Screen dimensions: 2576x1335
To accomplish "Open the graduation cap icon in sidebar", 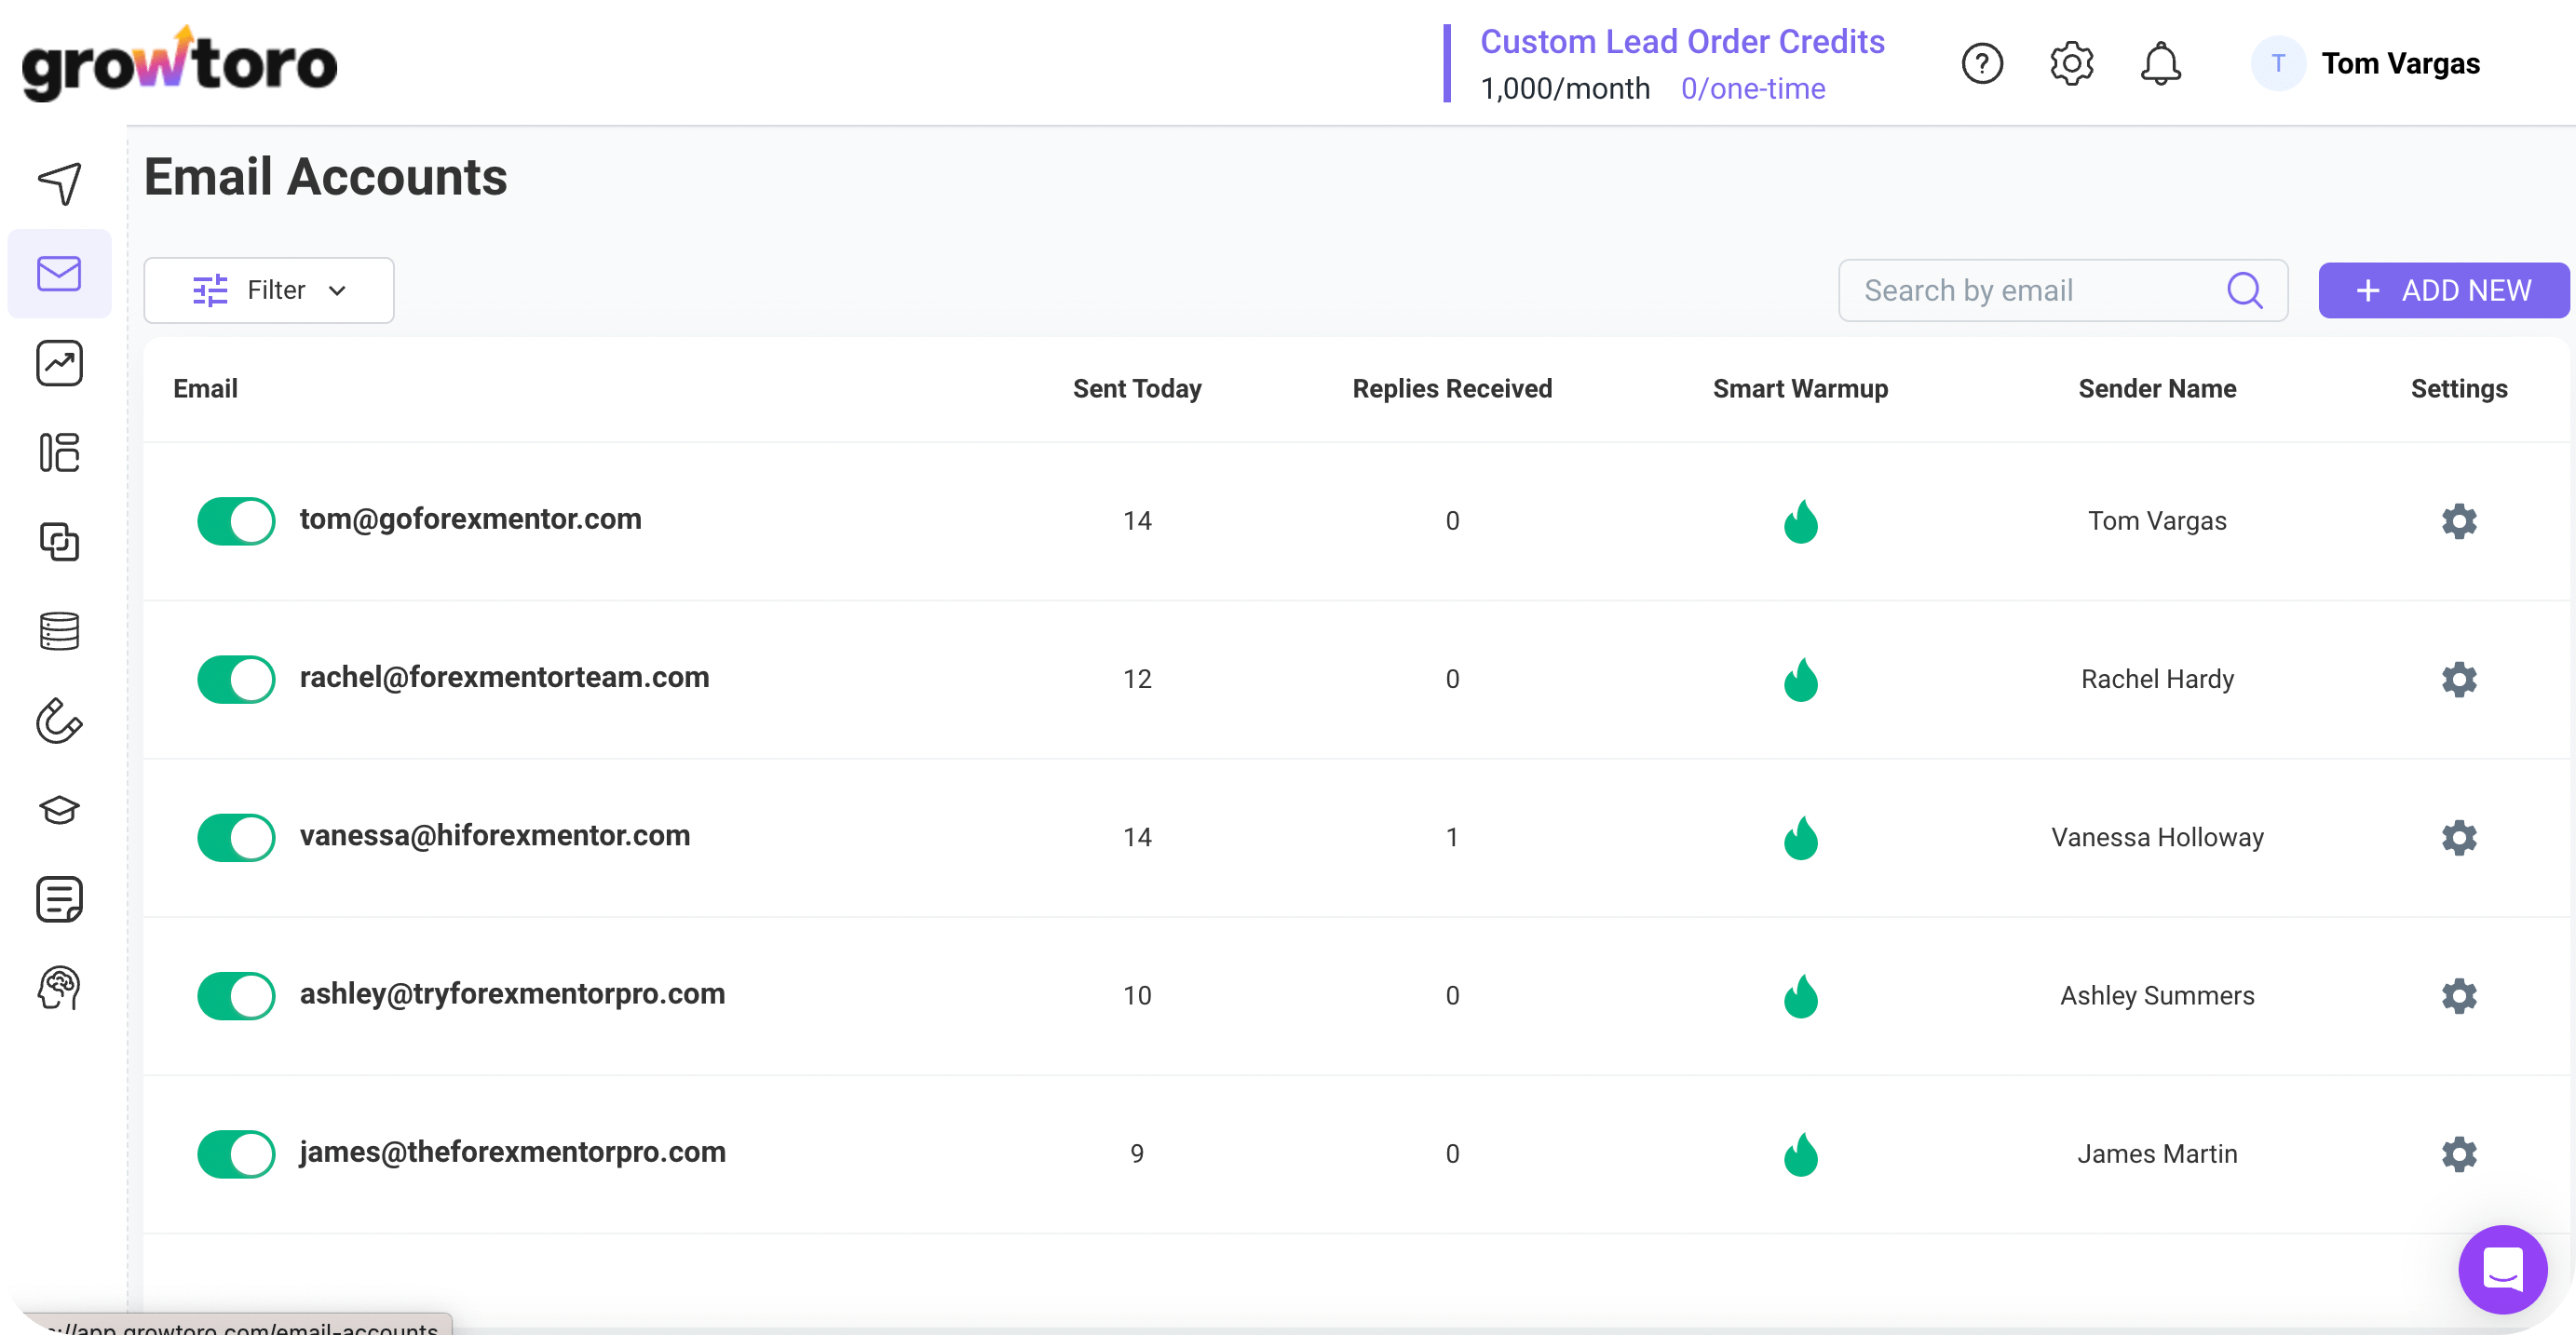I will (x=59, y=810).
